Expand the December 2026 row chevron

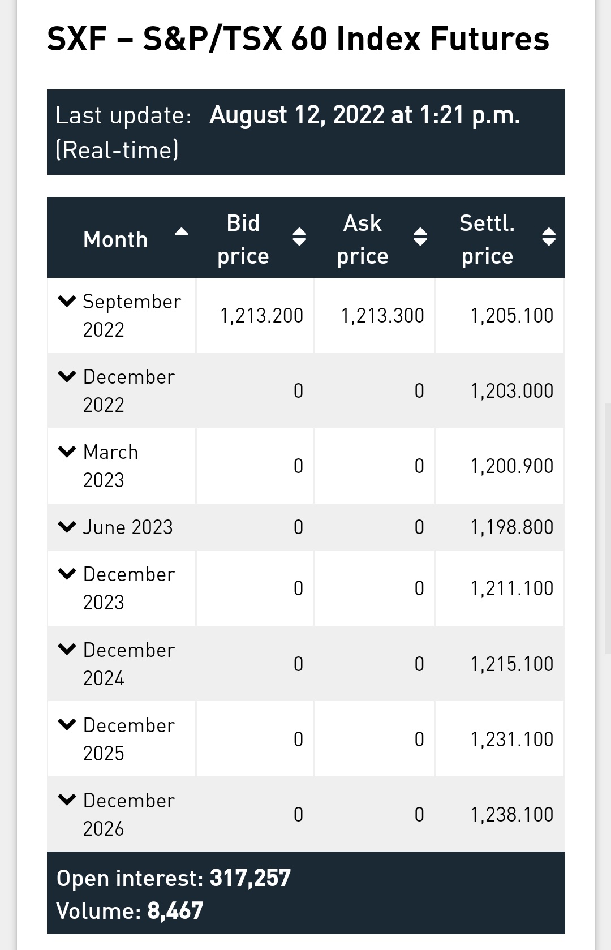click(x=67, y=801)
